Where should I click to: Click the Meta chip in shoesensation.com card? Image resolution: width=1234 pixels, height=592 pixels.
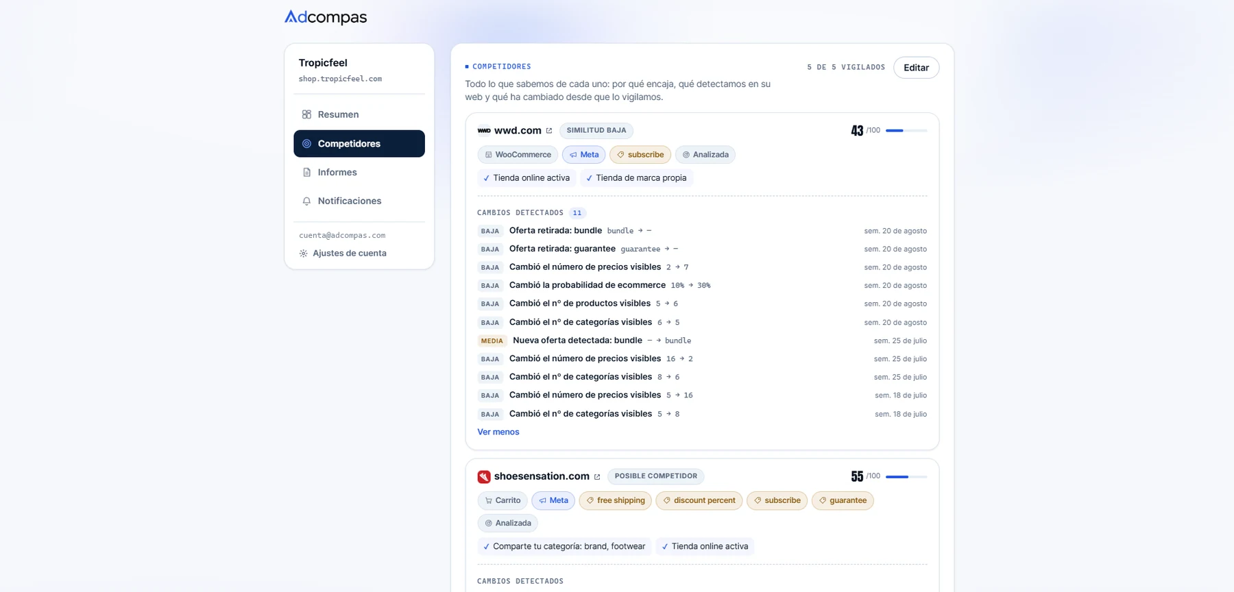(553, 501)
